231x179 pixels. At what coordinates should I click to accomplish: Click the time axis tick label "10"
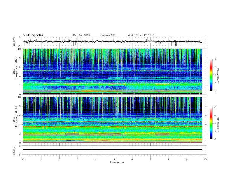[205, 159]
